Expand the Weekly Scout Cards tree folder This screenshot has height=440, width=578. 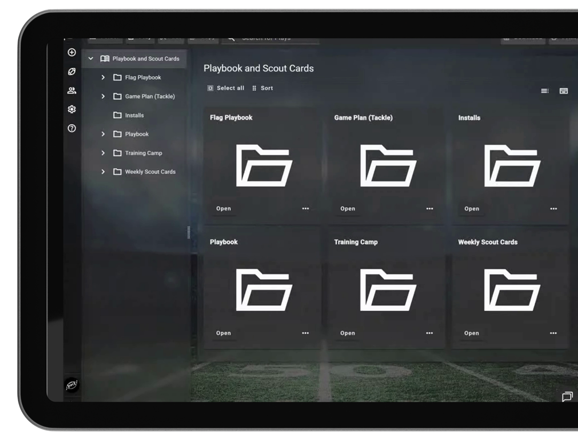[x=103, y=172]
